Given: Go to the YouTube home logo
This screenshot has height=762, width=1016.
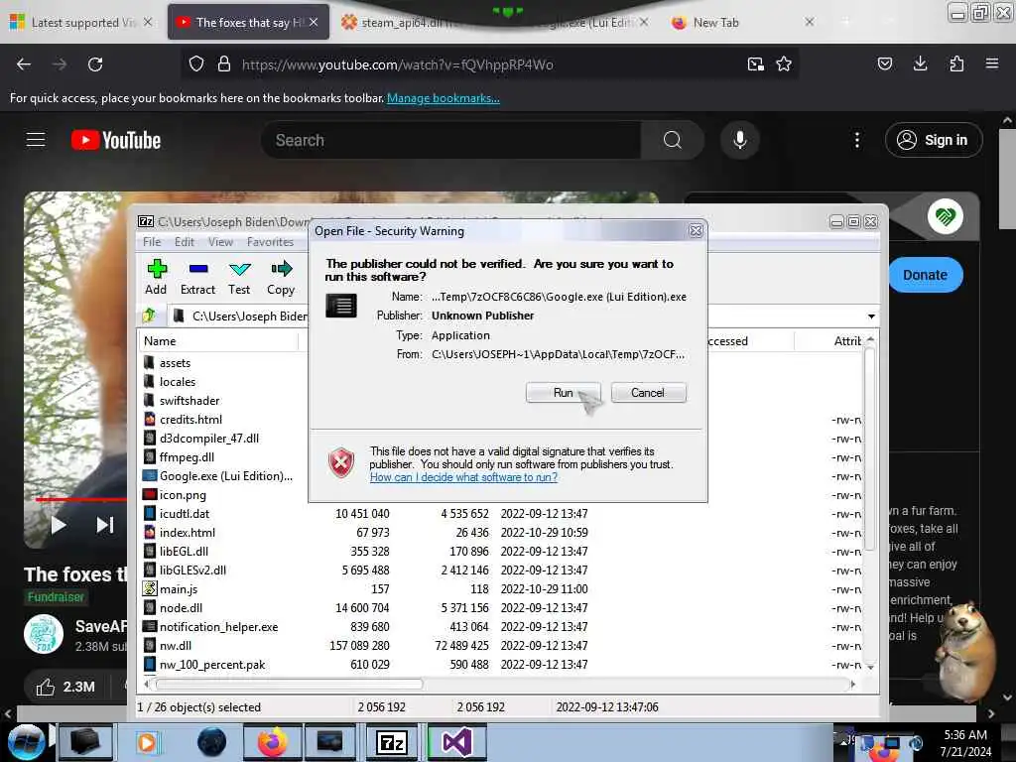Looking at the screenshot, I should click(x=116, y=140).
